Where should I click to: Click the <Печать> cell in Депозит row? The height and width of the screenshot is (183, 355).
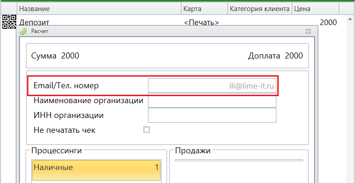click(201, 22)
